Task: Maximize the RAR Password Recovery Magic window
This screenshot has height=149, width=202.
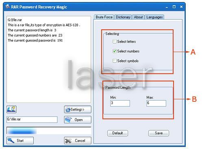Action: [174, 7]
